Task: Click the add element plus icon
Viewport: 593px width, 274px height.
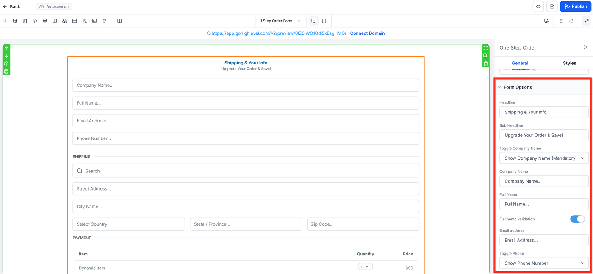Action: [x=5, y=21]
